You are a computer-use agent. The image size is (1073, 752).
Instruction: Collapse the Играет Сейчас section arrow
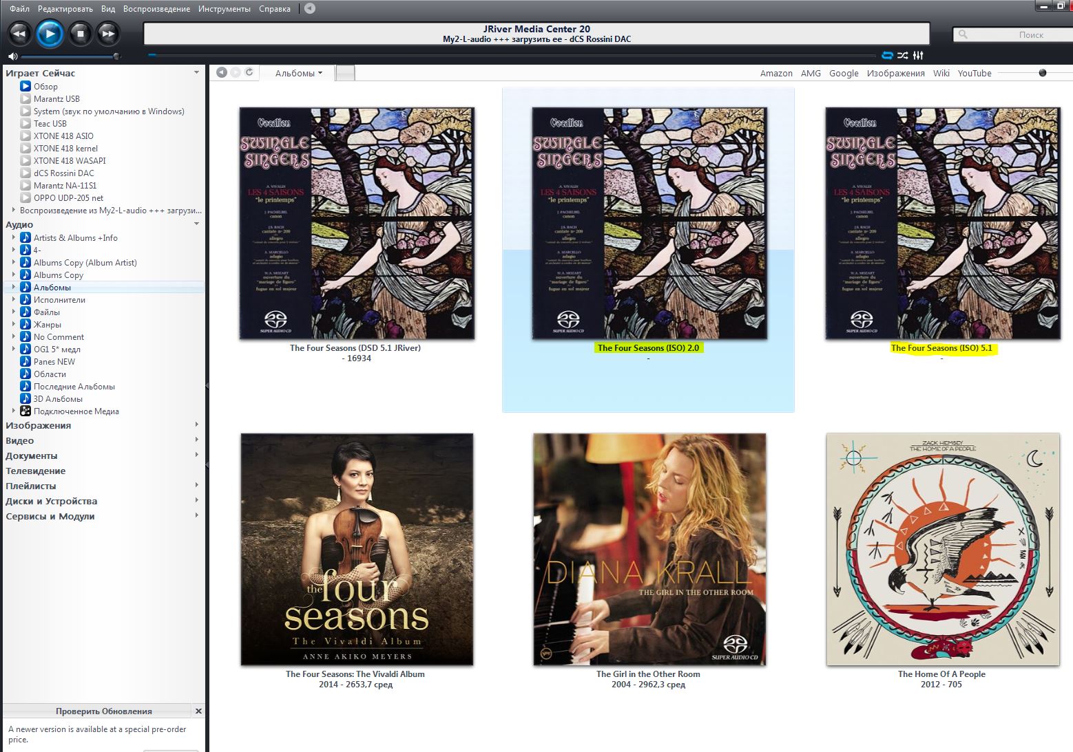pos(196,72)
